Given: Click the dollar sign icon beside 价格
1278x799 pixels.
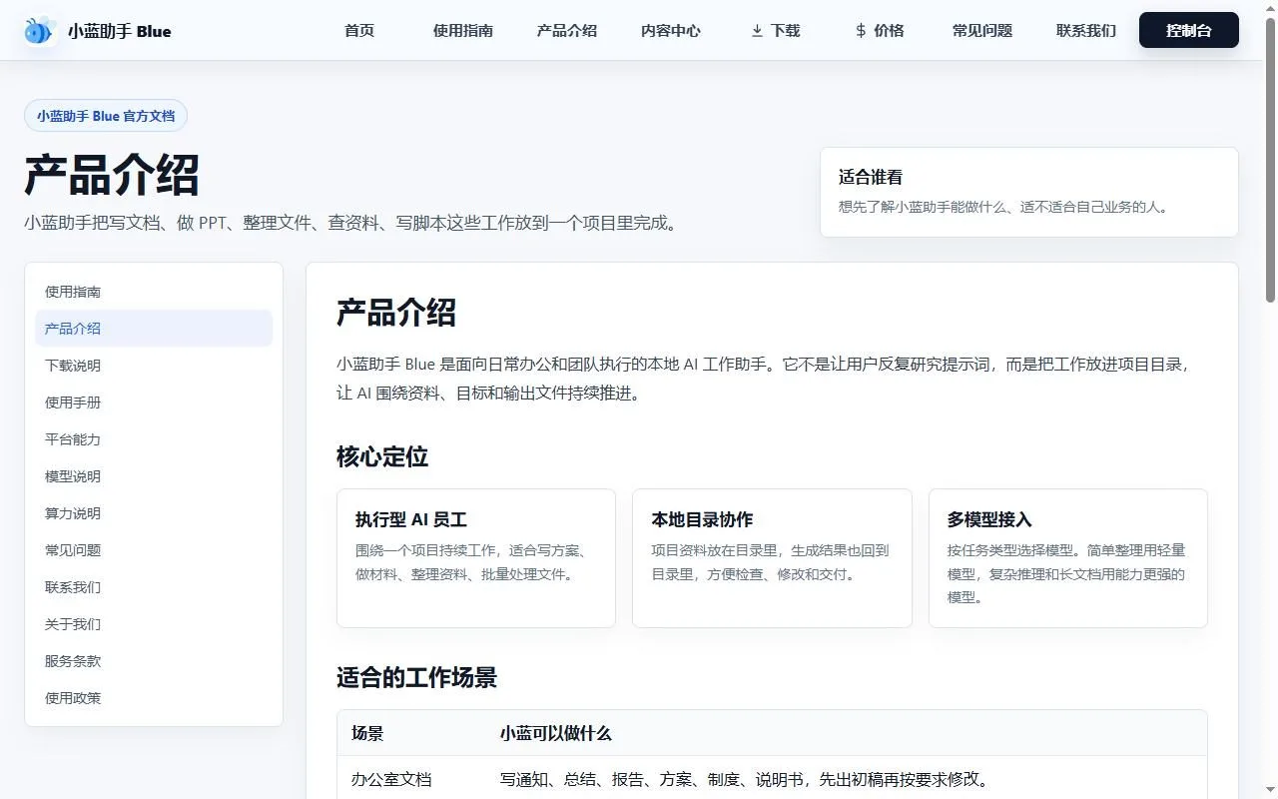Looking at the screenshot, I should (861, 31).
